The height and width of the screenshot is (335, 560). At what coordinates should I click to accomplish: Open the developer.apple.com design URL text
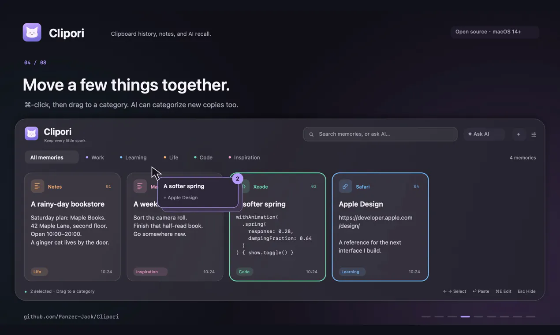pos(376,222)
